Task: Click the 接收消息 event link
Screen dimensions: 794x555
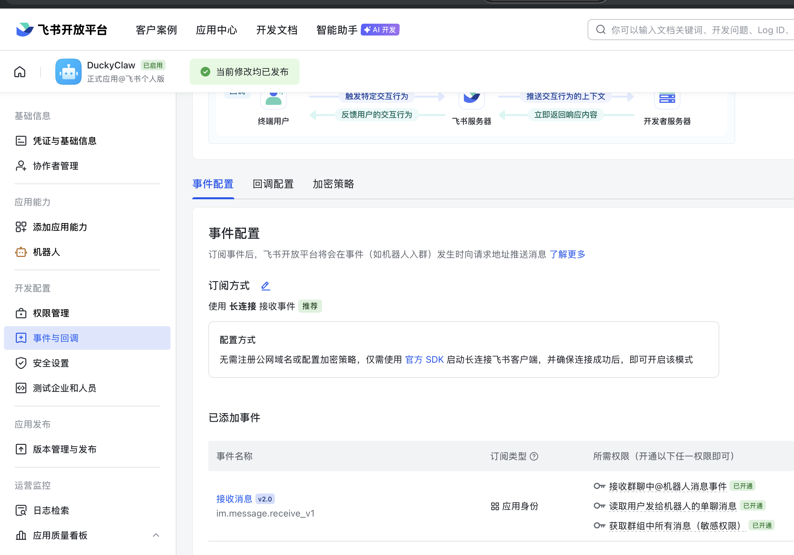Action: pyautogui.click(x=234, y=499)
